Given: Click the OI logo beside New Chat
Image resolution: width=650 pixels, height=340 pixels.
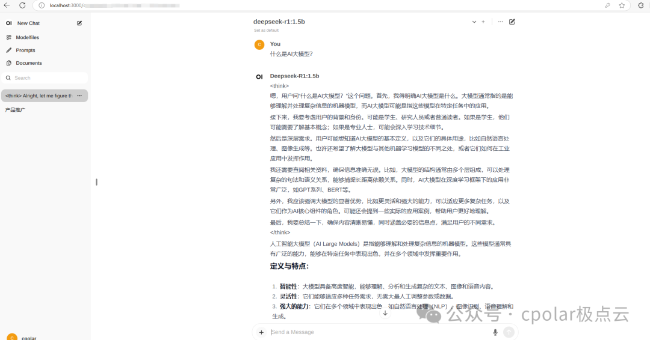Looking at the screenshot, I should pos(8,23).
